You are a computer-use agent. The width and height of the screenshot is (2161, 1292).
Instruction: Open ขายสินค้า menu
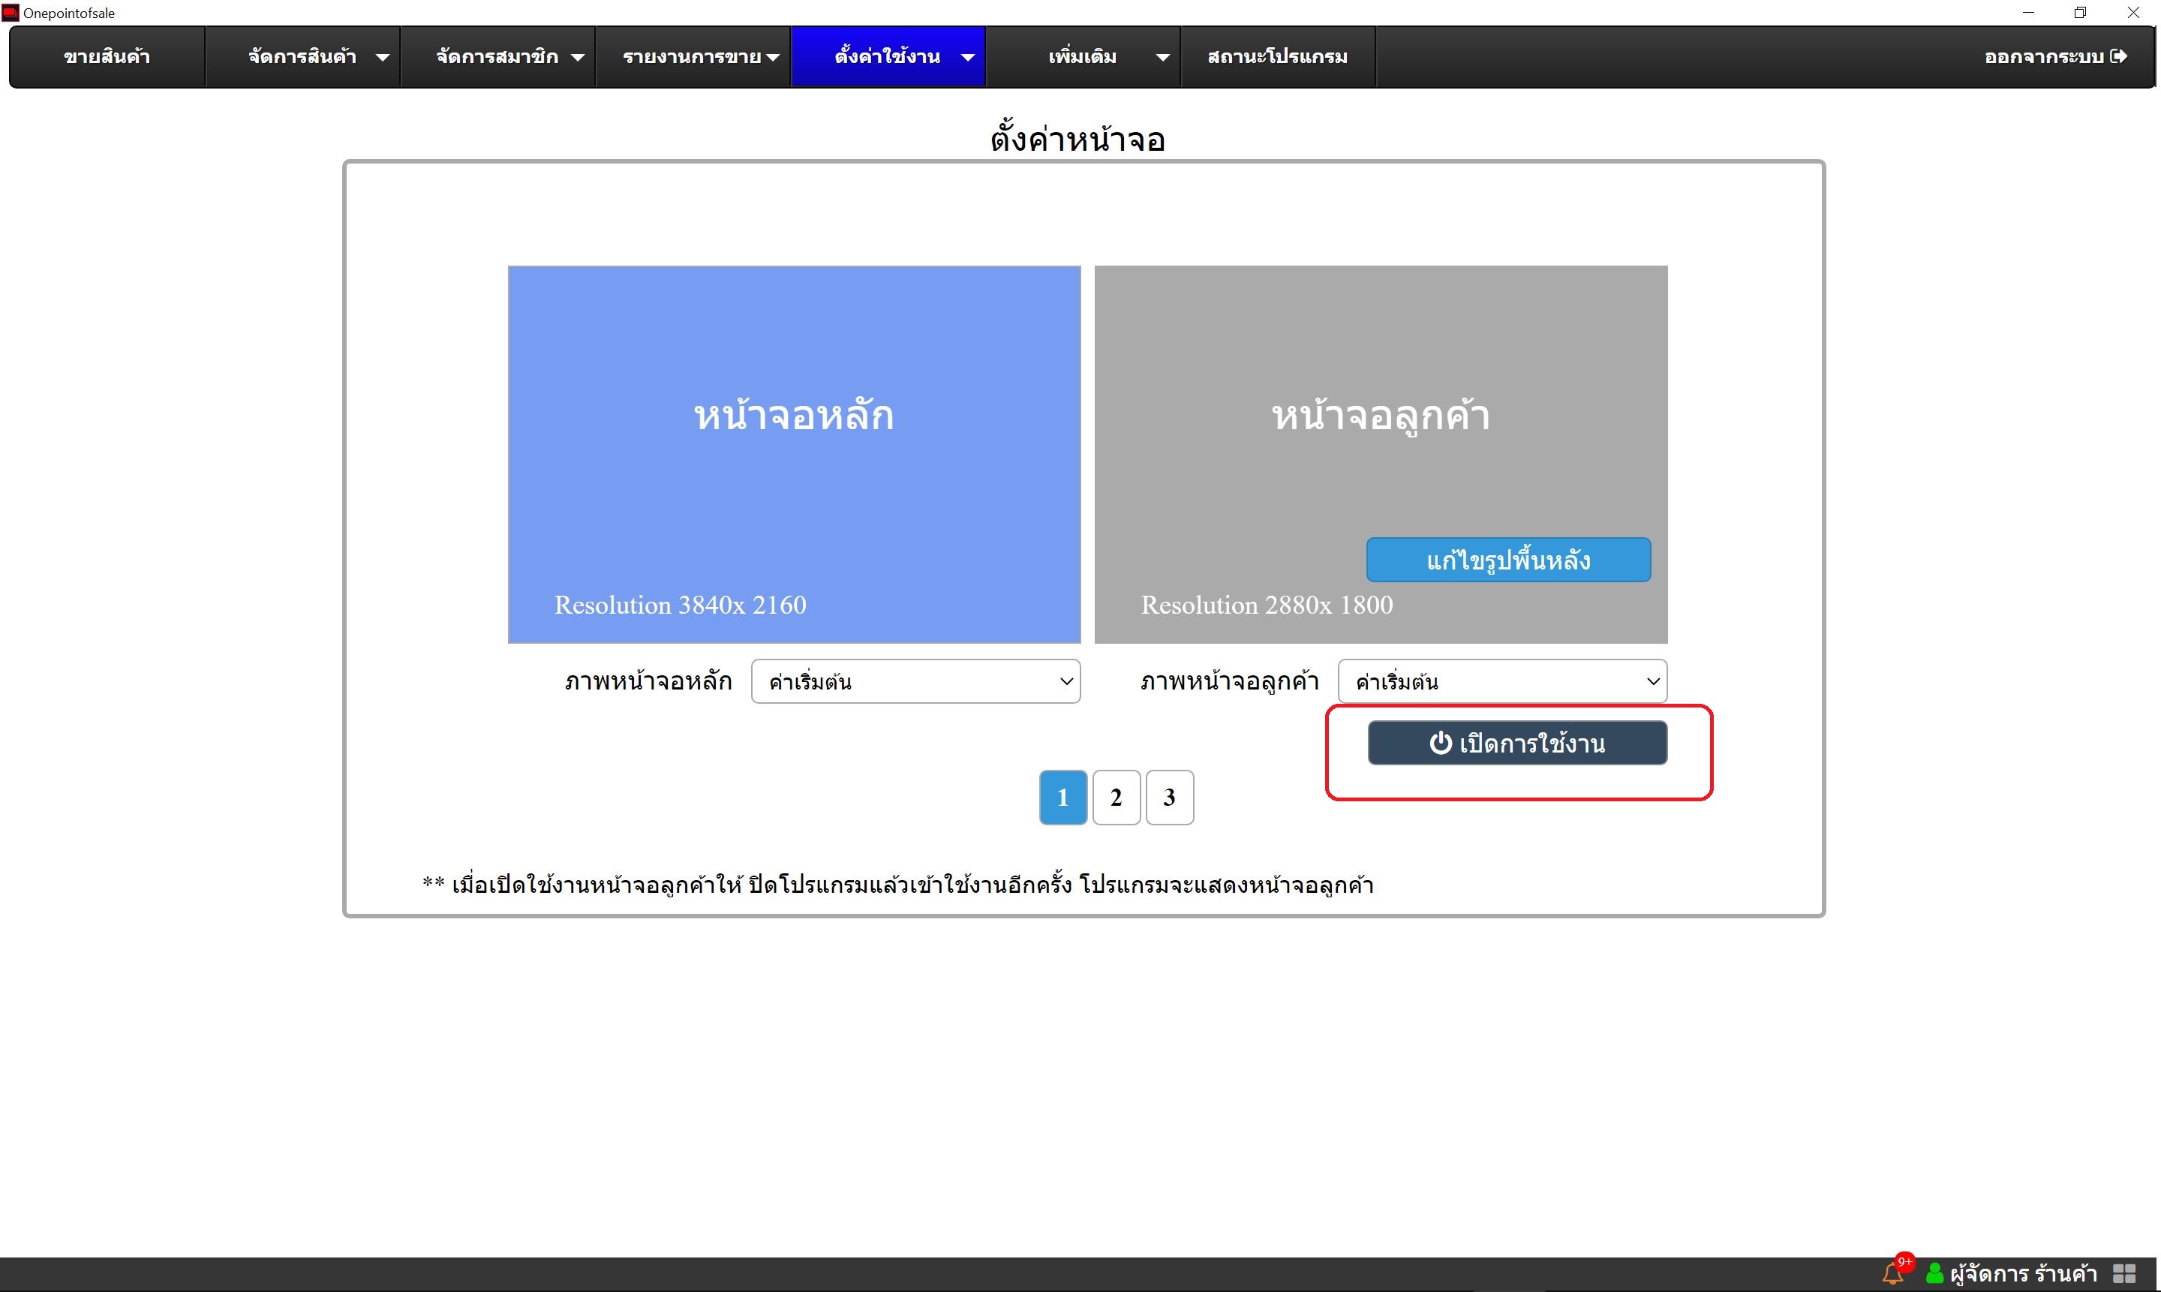coord(107,56)
